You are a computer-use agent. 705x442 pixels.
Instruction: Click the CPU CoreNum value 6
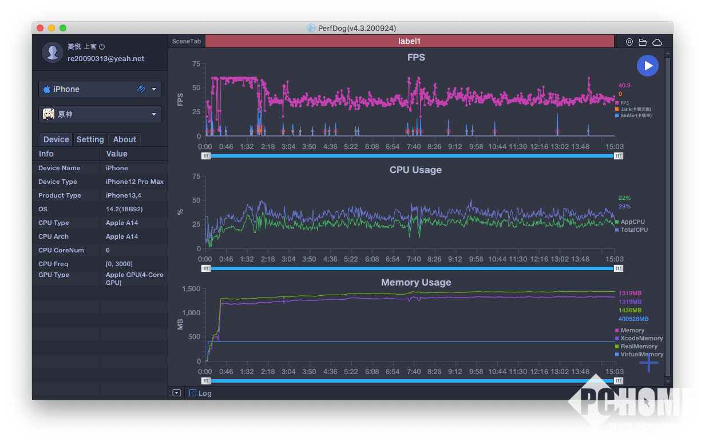coord(108,250)
